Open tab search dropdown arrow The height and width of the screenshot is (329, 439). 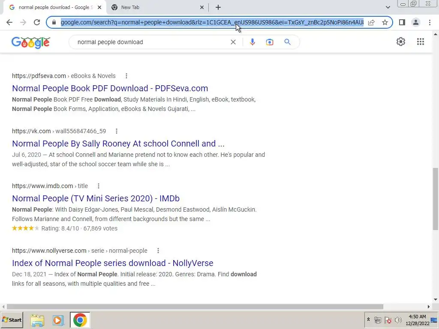click(x=388, y=7)
